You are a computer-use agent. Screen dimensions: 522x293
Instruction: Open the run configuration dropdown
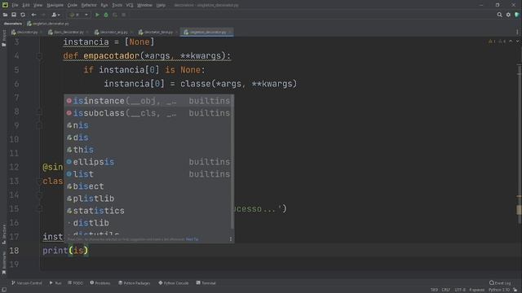click(x=78, y=15)
